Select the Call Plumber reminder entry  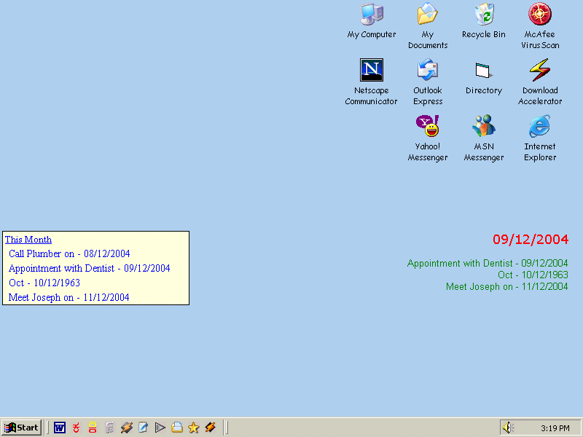(x=69, y=254)
